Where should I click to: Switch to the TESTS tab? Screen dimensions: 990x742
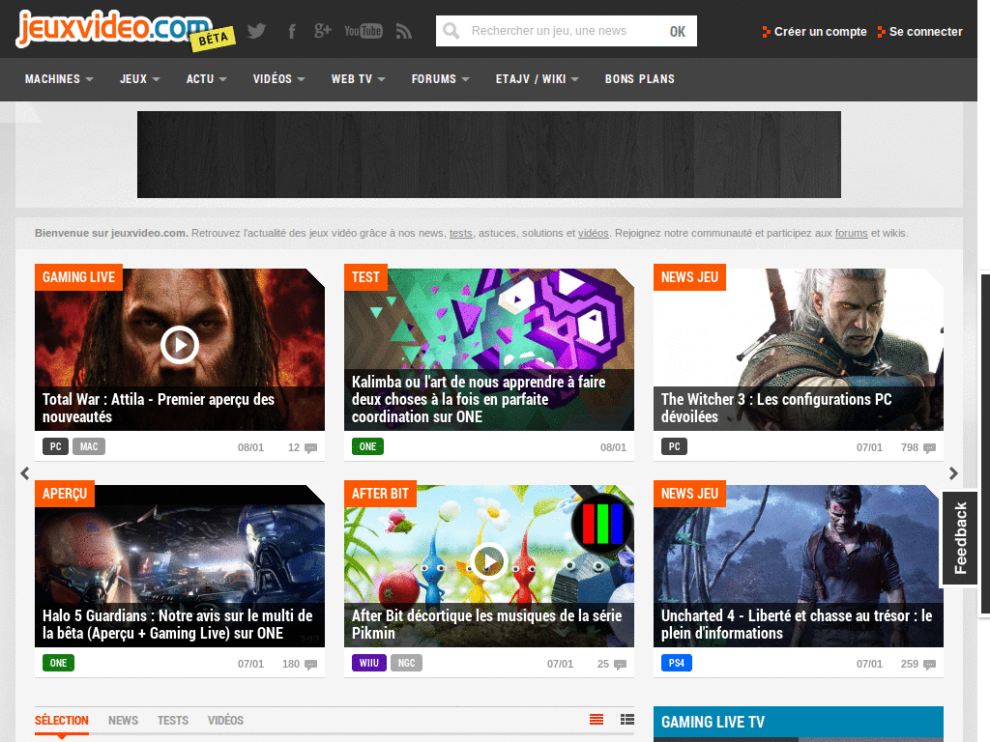[x=173, y=721]
